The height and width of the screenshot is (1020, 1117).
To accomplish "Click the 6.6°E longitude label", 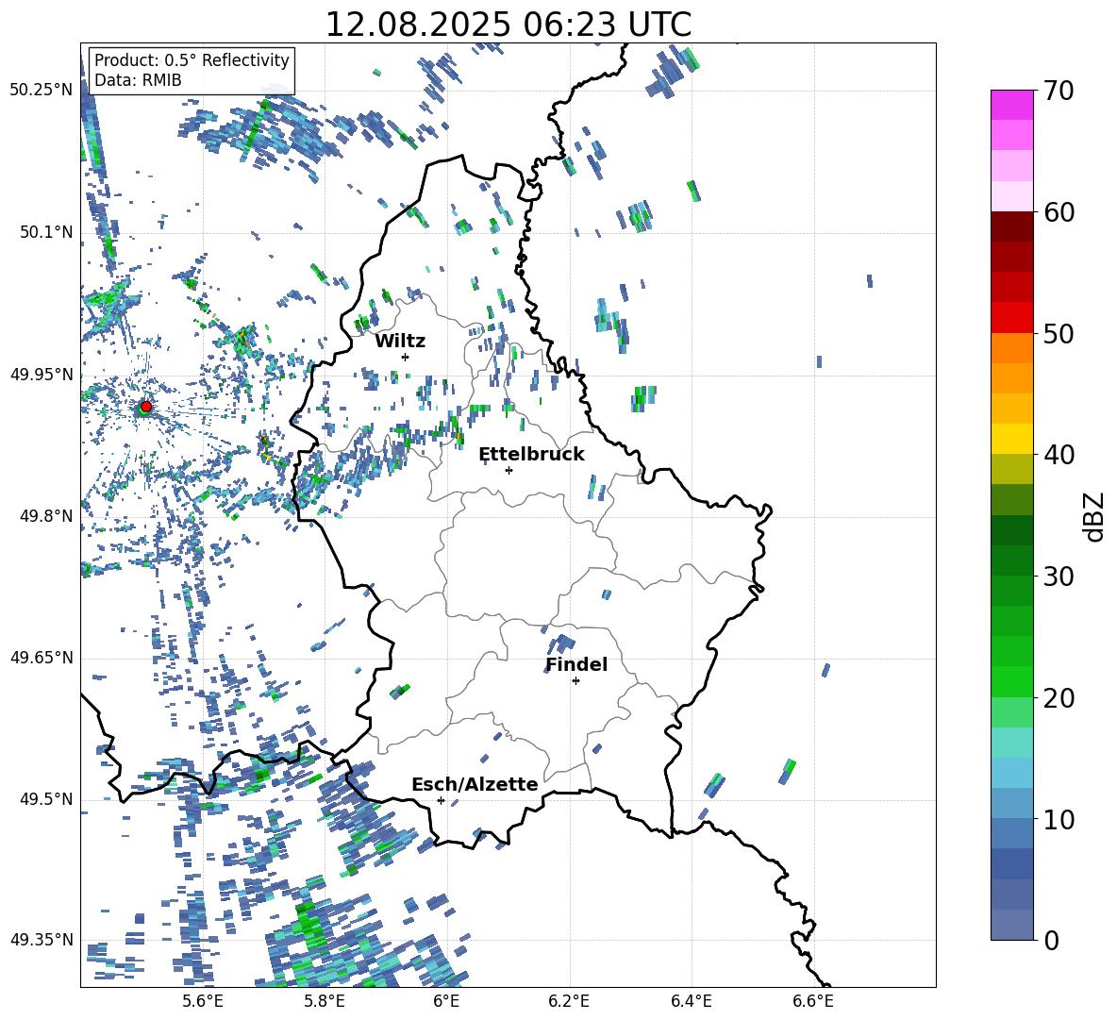I will tap(813, 1001).
